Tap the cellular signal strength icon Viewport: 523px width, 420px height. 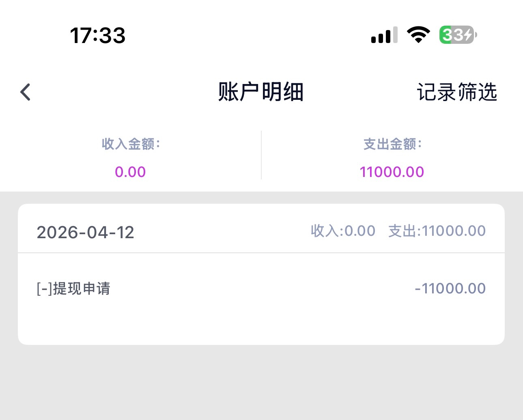click(x=384, y=35)
